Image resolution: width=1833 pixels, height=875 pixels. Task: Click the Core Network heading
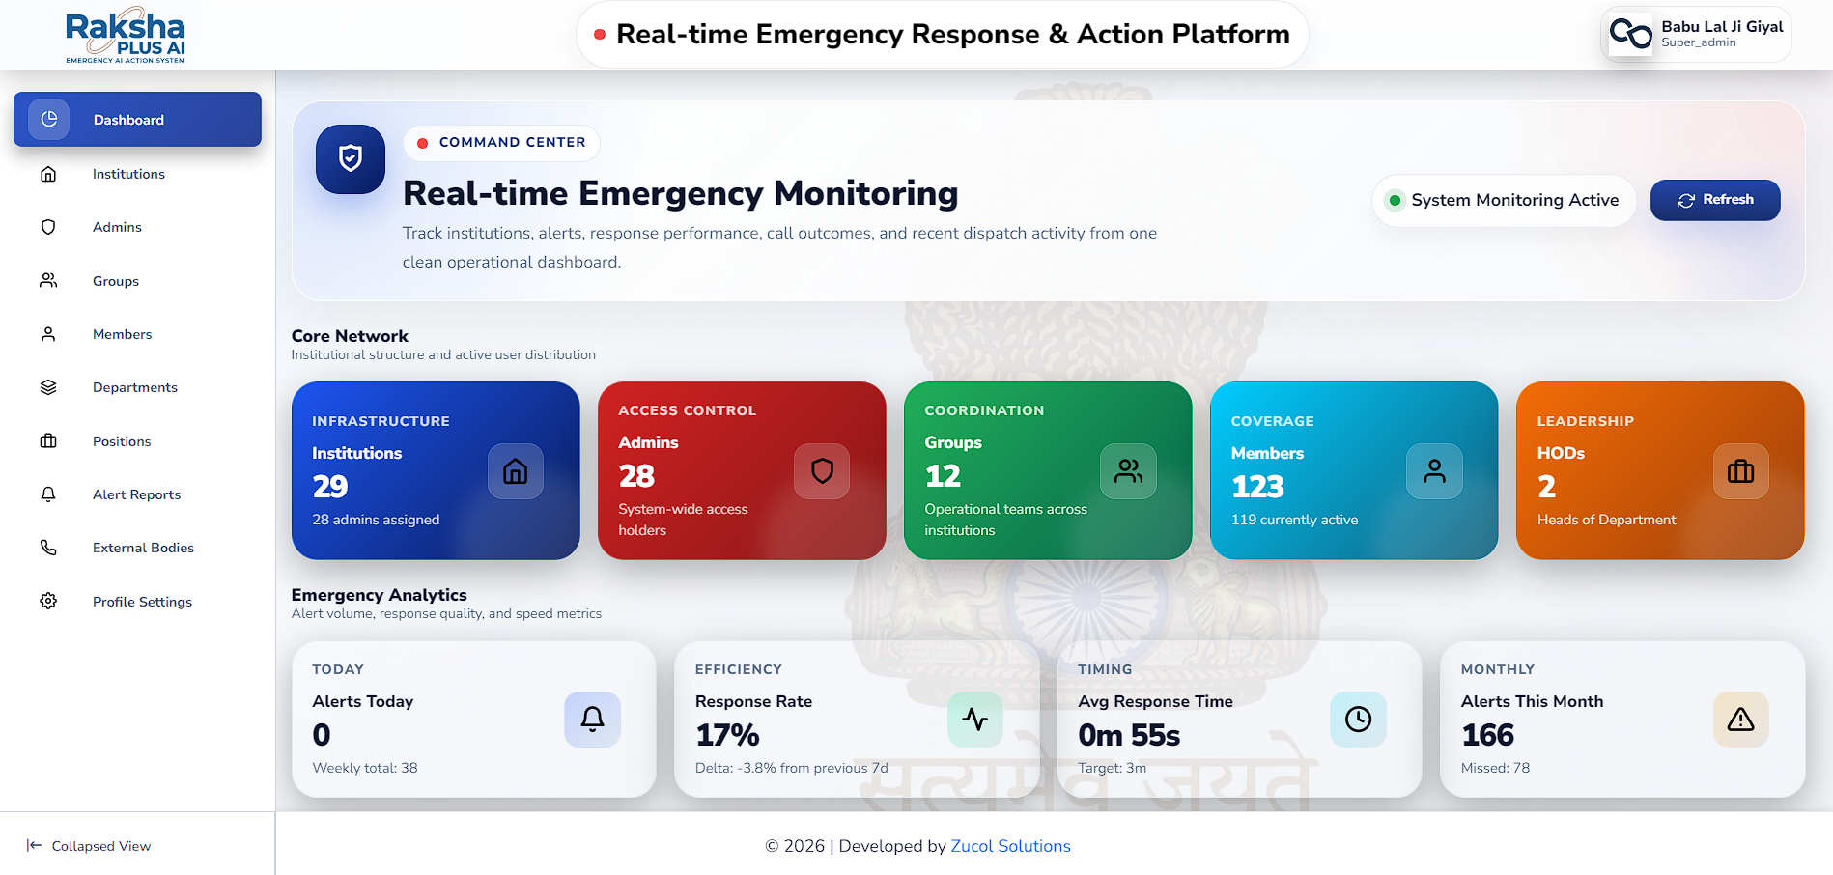(x=350, y=336)
